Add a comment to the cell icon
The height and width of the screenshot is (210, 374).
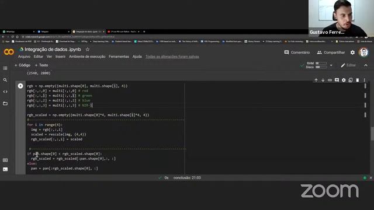point(337,80)
